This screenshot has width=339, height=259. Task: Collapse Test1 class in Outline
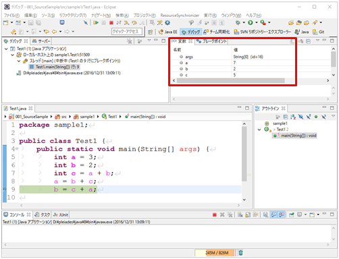(x=259, y=129)
